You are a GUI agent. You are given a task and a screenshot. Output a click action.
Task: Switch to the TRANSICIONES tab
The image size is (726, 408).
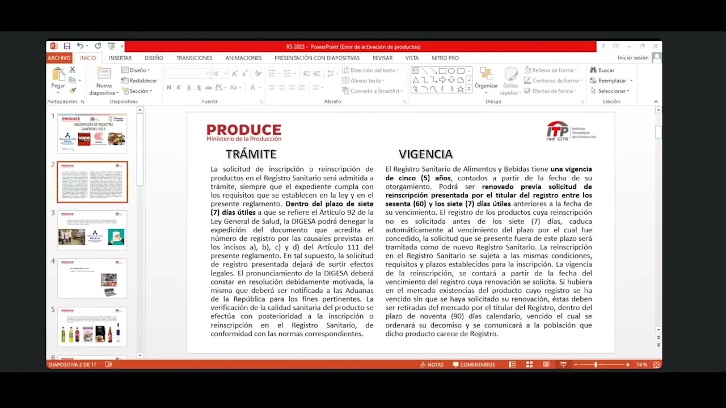pyautogui.click(x=195, y=58)
